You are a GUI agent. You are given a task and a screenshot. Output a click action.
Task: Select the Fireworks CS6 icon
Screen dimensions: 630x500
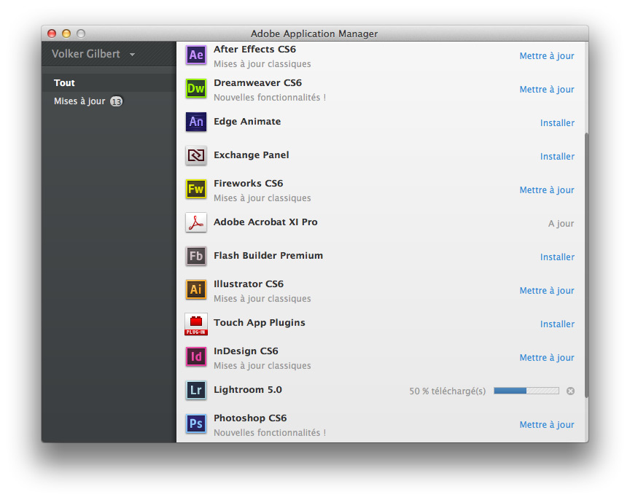196,189
